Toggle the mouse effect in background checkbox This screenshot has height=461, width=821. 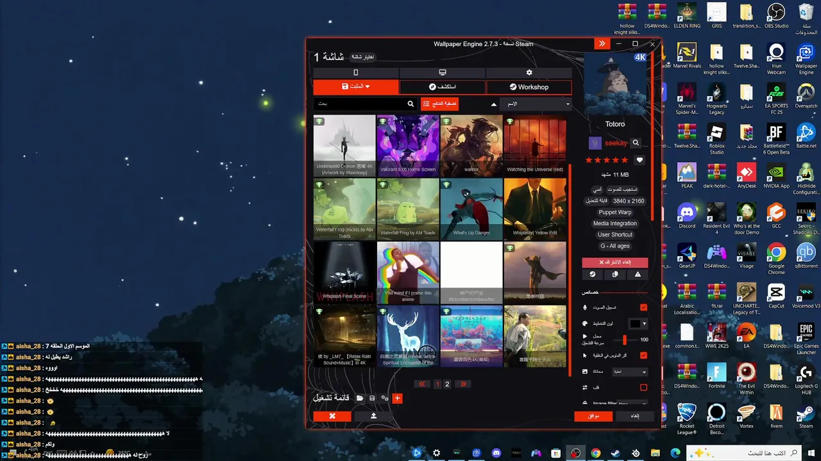(643, 355)
